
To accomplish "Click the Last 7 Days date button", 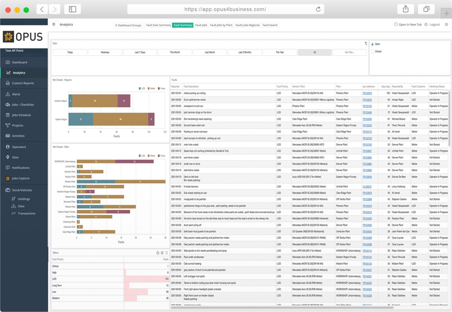I will pos(140,52).
